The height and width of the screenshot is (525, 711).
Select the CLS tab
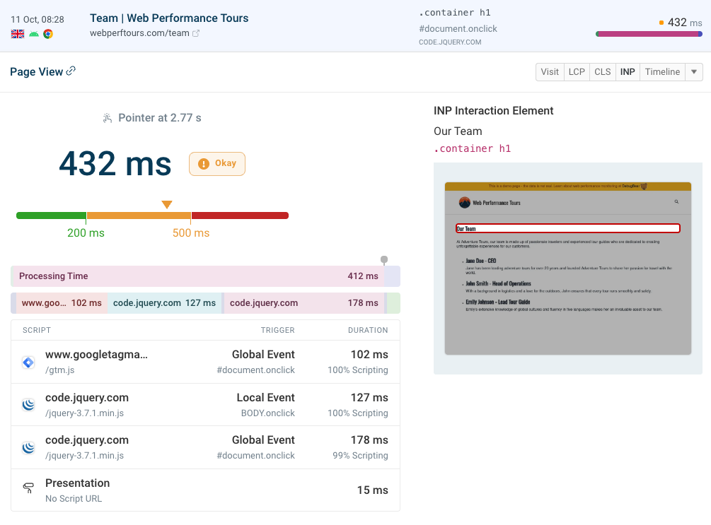click(602, 72)
